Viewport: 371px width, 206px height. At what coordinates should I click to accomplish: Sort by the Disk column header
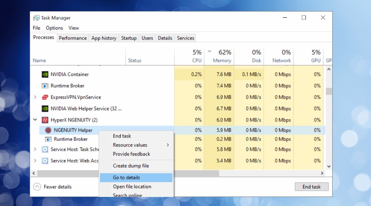[x=249, y=57]
